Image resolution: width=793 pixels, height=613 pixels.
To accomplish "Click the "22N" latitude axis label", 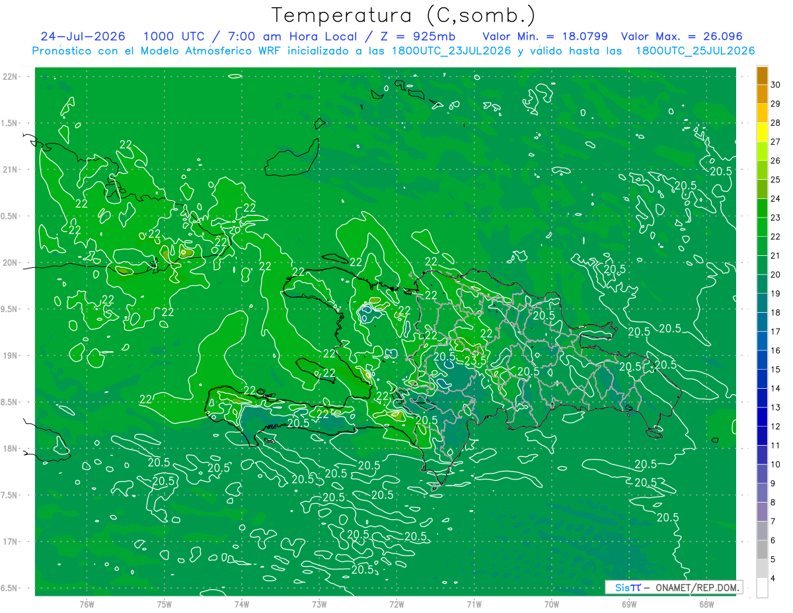I will [11, 77].
